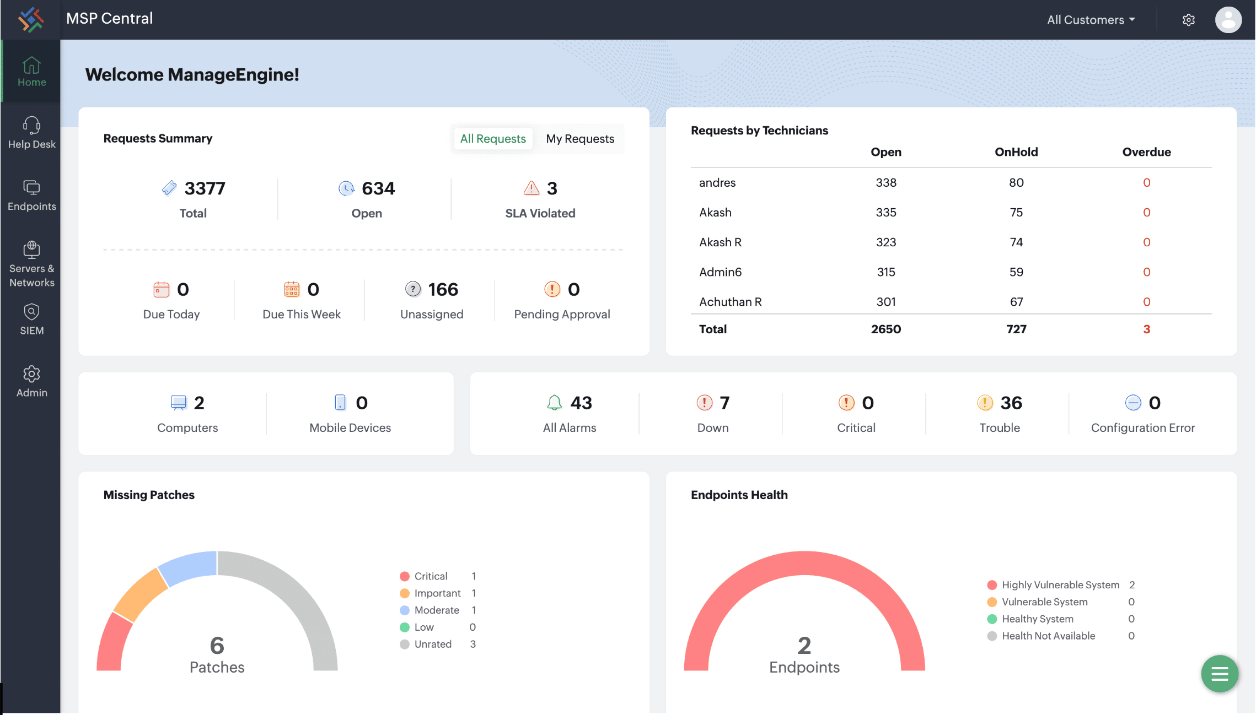This screenshot has width=1256, height=715.
Task: Click technician name Akash R
Action: pyautogui.click(x=720, y=242)
